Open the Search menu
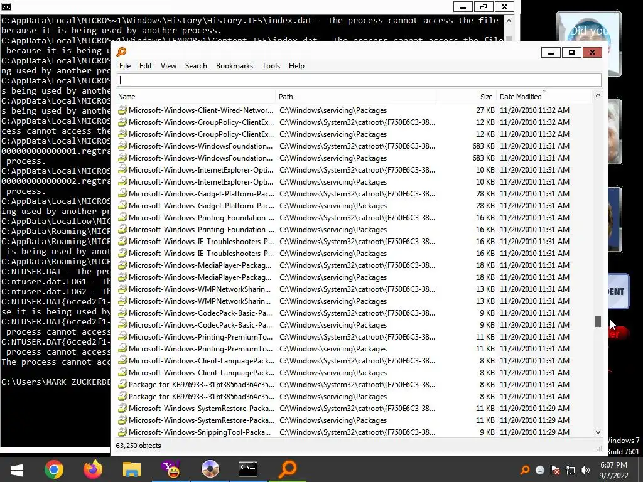643x482 pixels. [x=196, y=65]
